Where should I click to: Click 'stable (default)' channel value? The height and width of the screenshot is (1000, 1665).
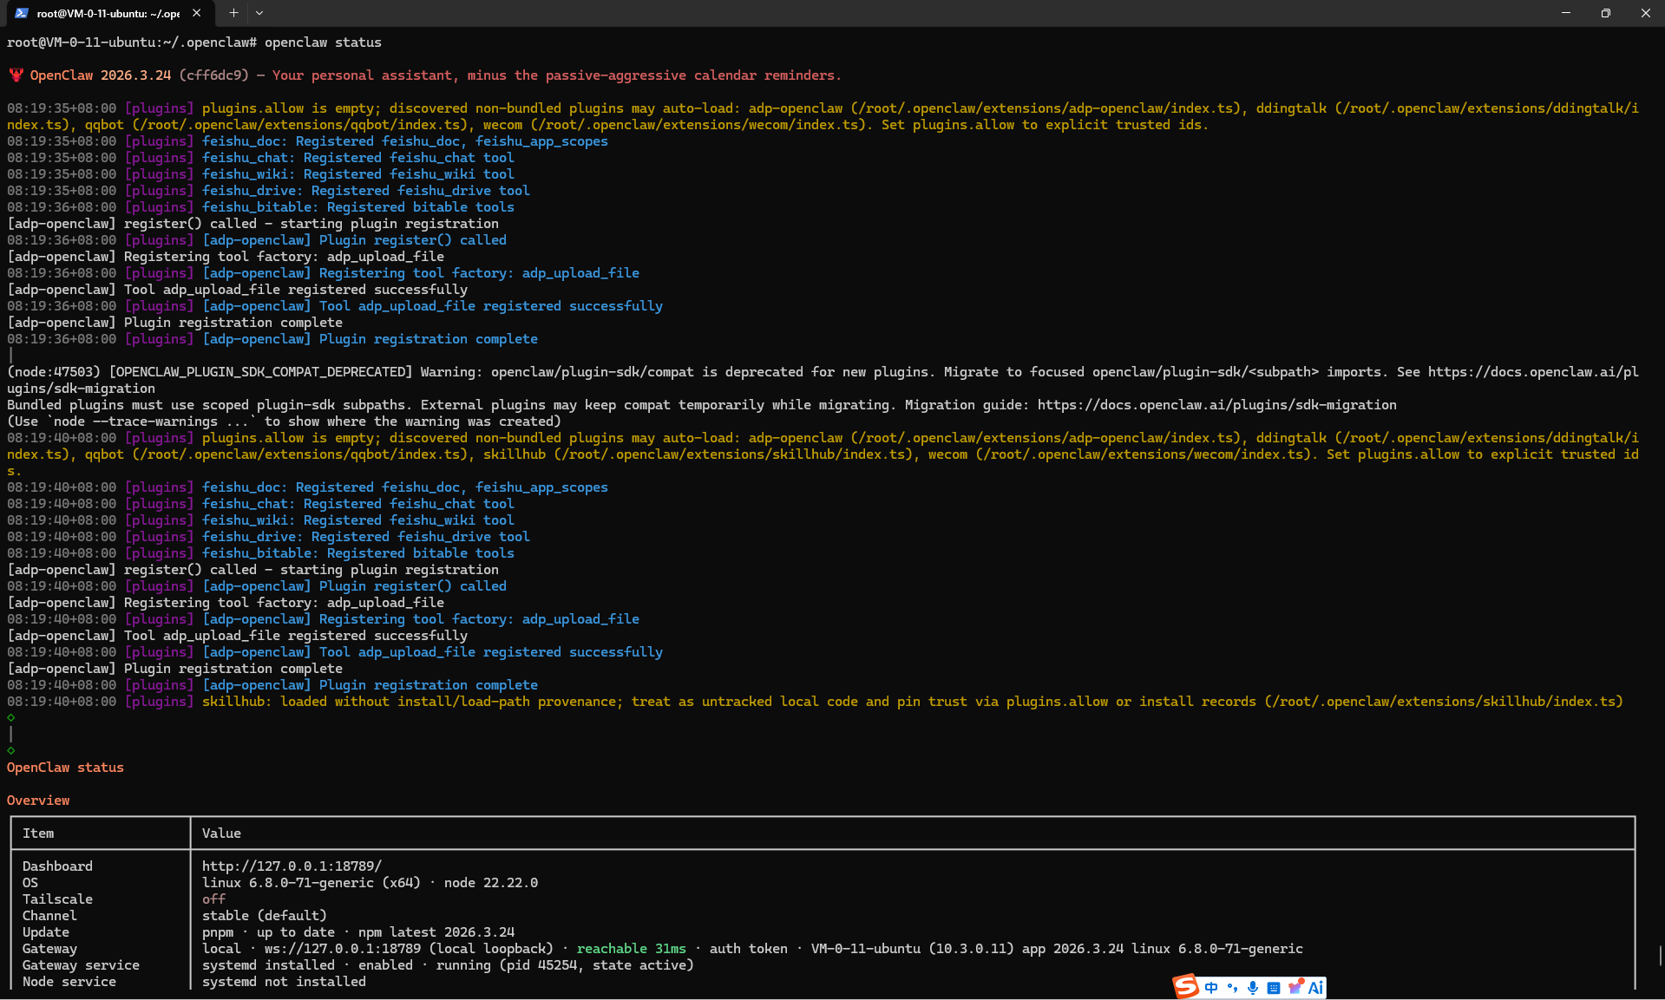[265, 916]
